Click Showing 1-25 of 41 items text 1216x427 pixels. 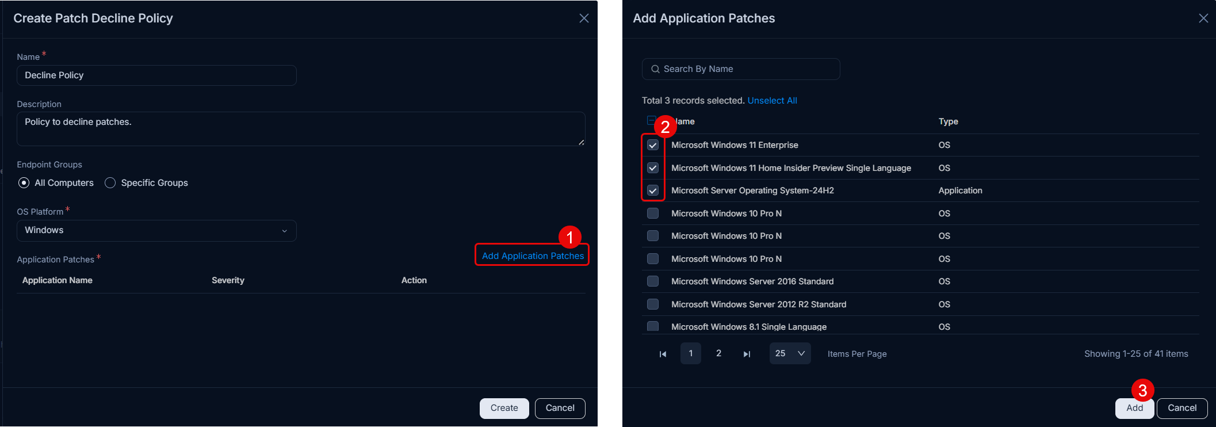(x=1136, y=354)
